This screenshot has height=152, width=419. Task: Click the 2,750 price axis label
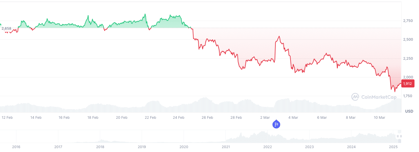[408, 21]
